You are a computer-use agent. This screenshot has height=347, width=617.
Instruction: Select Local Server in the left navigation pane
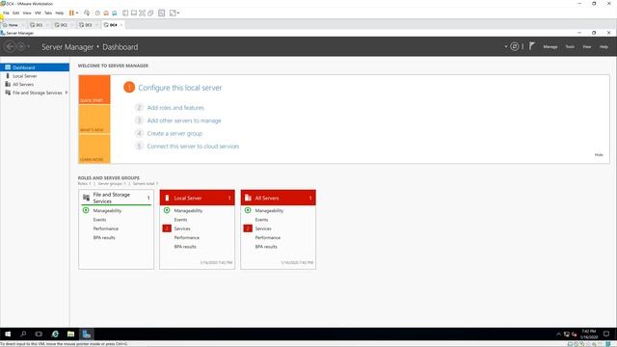tap(35, 76)
